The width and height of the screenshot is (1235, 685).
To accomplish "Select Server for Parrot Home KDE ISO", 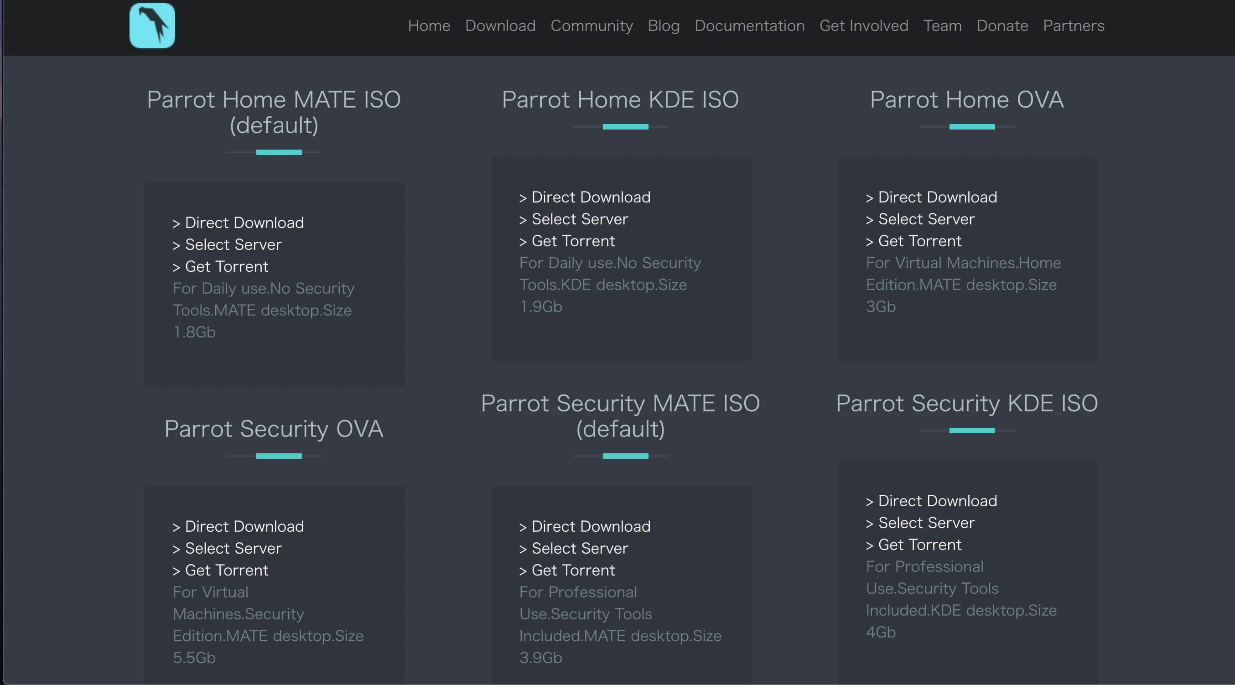I will [x=579, y=219].
